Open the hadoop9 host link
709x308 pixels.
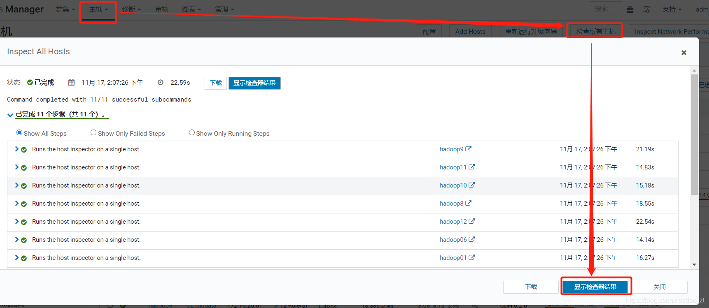pyautogui.click(x=451, y=149)
